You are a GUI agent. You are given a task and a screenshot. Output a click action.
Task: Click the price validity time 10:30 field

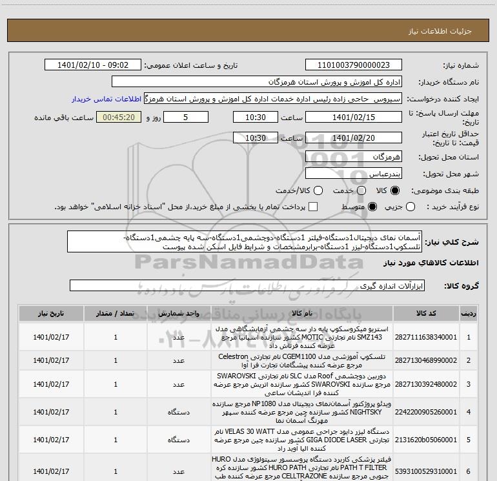click(x=256, y=138)
